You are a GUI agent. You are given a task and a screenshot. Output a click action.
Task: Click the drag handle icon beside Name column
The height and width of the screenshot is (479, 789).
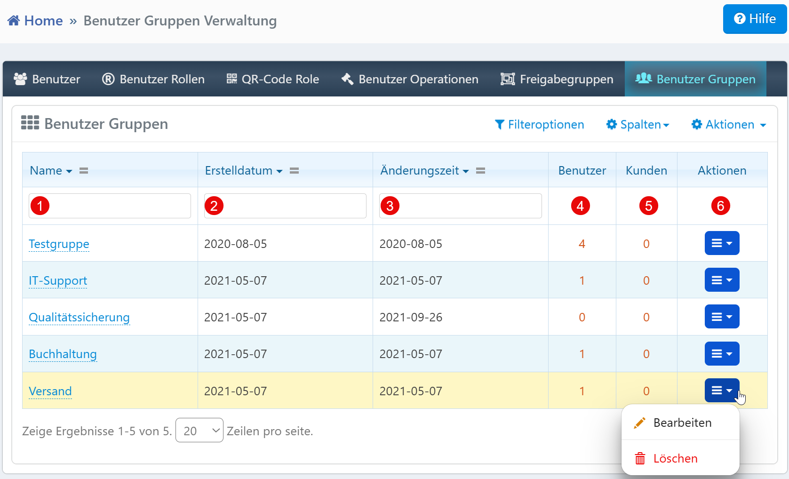(84, 171)
